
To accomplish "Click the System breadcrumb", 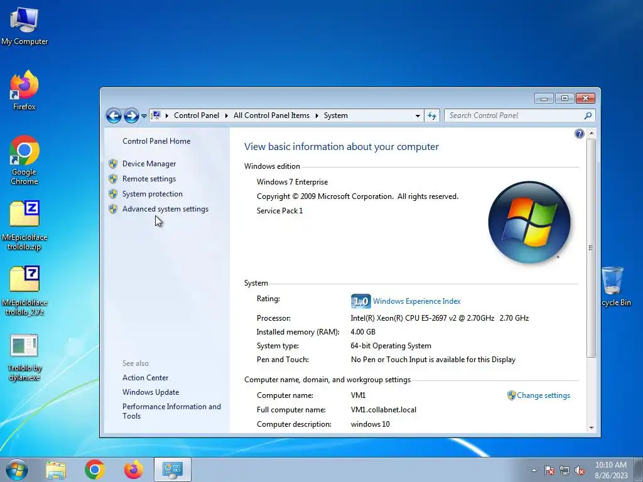I will point(336,115).
